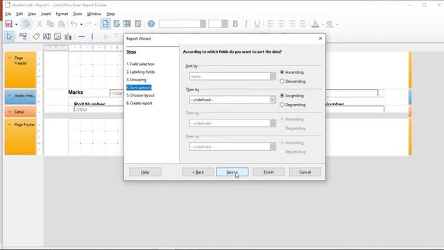Collapse the Detail section
This screenshot has height=250, width=444.
coord(10,112)
